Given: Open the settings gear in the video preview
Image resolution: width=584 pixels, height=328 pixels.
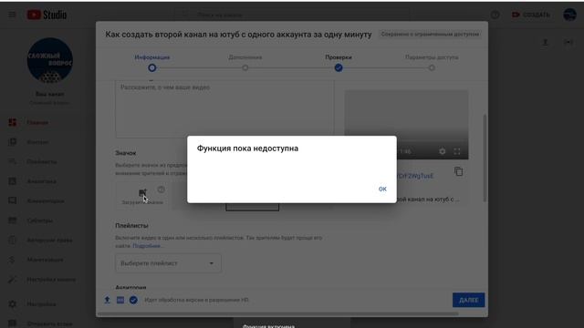Looking at the screenshot, I should tap(442, 151).
